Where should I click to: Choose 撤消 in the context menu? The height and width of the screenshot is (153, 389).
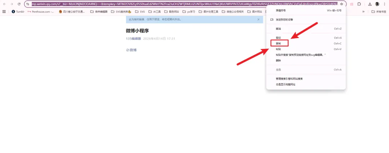[x=306, y=29]
